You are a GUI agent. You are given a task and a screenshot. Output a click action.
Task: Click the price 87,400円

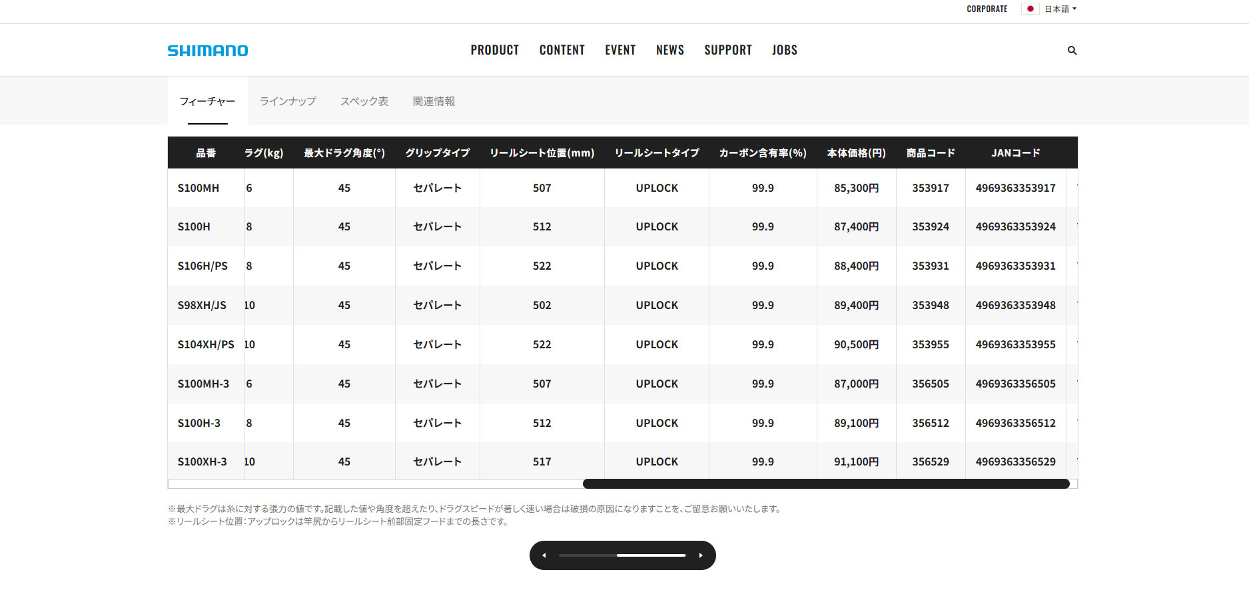click(x=857, y=227)
